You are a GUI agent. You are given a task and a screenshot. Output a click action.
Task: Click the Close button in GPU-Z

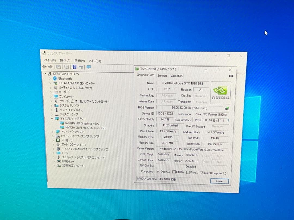(x=219, y=181)
